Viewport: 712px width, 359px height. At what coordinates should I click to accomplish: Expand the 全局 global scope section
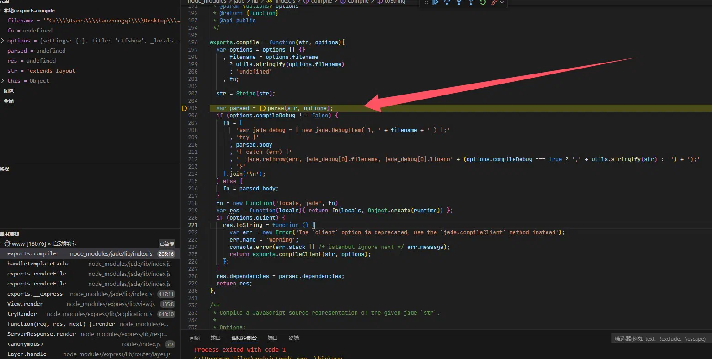pyautogui.click(x=9, y=101)
